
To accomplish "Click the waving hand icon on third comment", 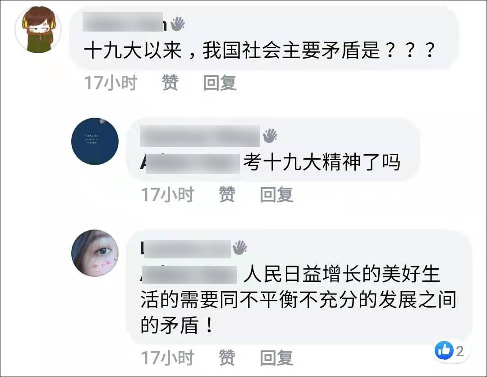I will pos(240,248).
